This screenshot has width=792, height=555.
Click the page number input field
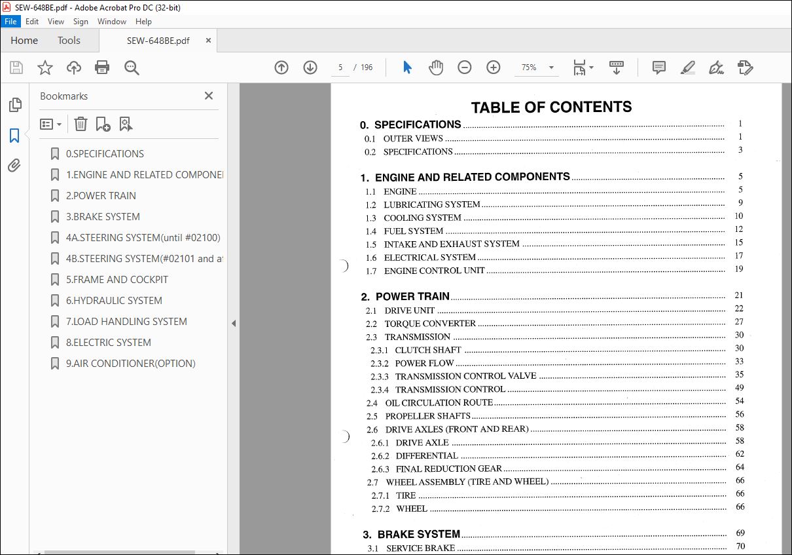pyautogui.click(x=340, y=67)
